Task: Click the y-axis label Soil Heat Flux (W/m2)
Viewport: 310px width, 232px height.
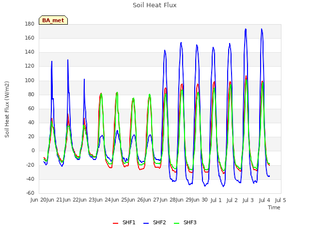Action: click(7, 109)
